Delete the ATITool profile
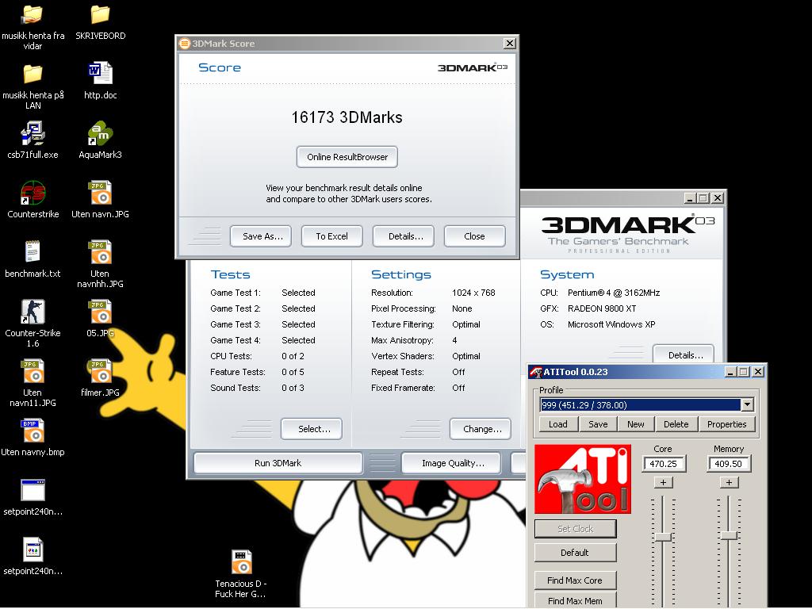 676,424
